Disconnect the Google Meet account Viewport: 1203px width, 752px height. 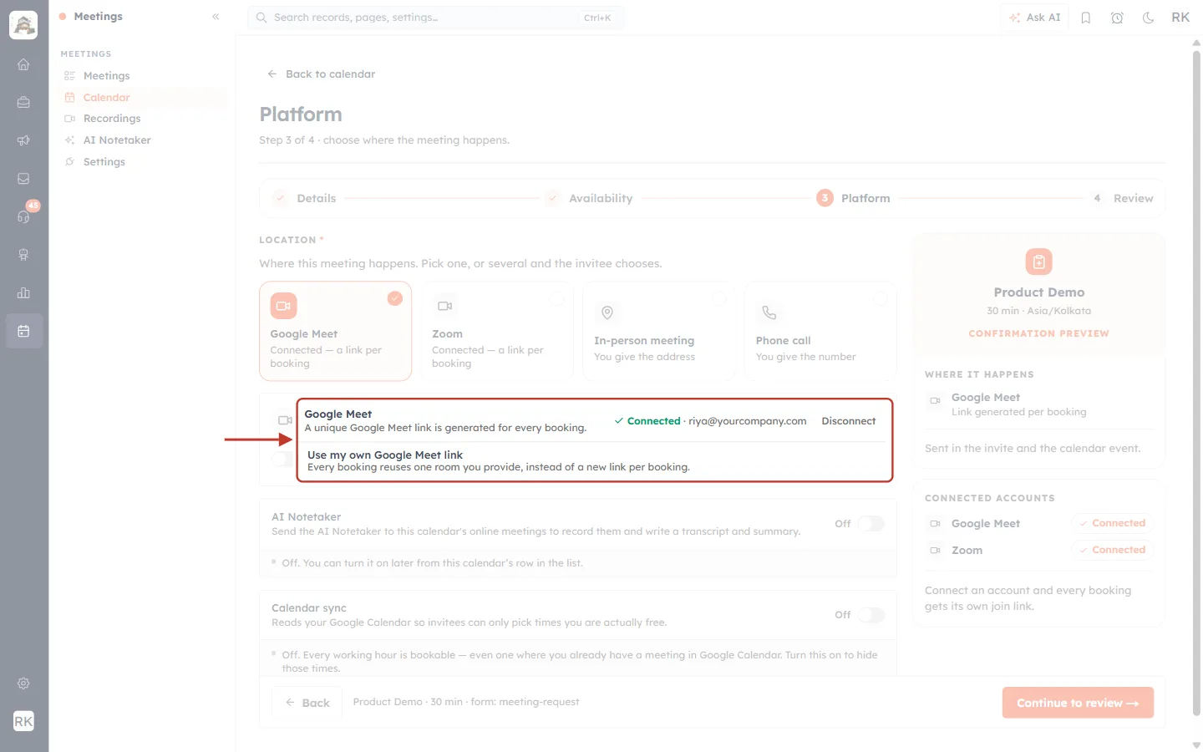[848, 421]
